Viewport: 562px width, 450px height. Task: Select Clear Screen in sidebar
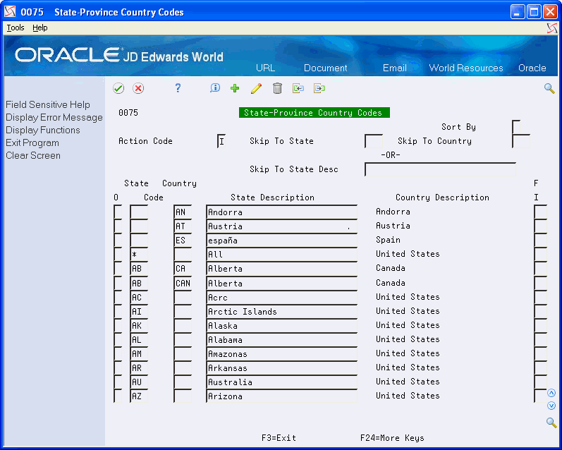tap(33, 155)
